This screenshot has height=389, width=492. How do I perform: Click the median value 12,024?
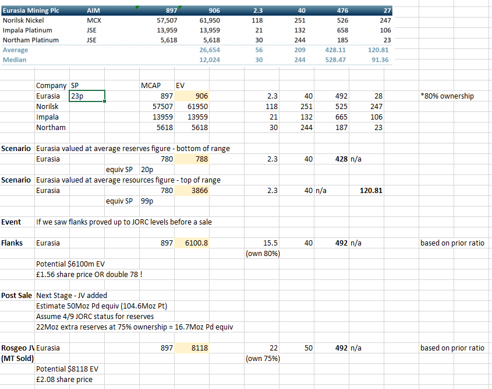[210, 59]
